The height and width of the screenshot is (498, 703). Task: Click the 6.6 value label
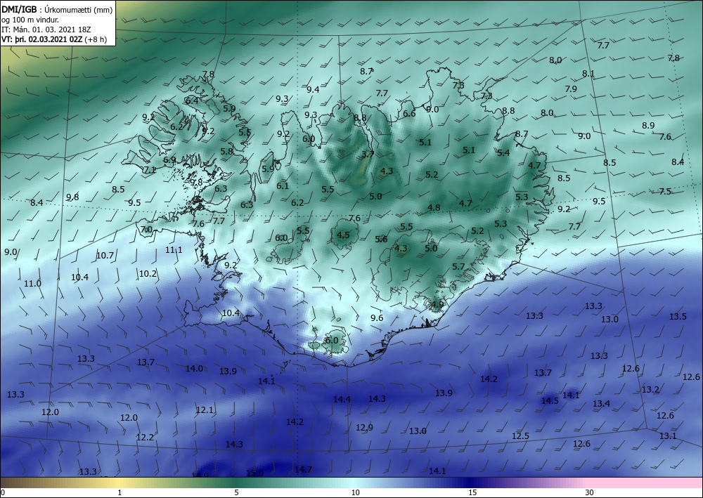[409, 113]
